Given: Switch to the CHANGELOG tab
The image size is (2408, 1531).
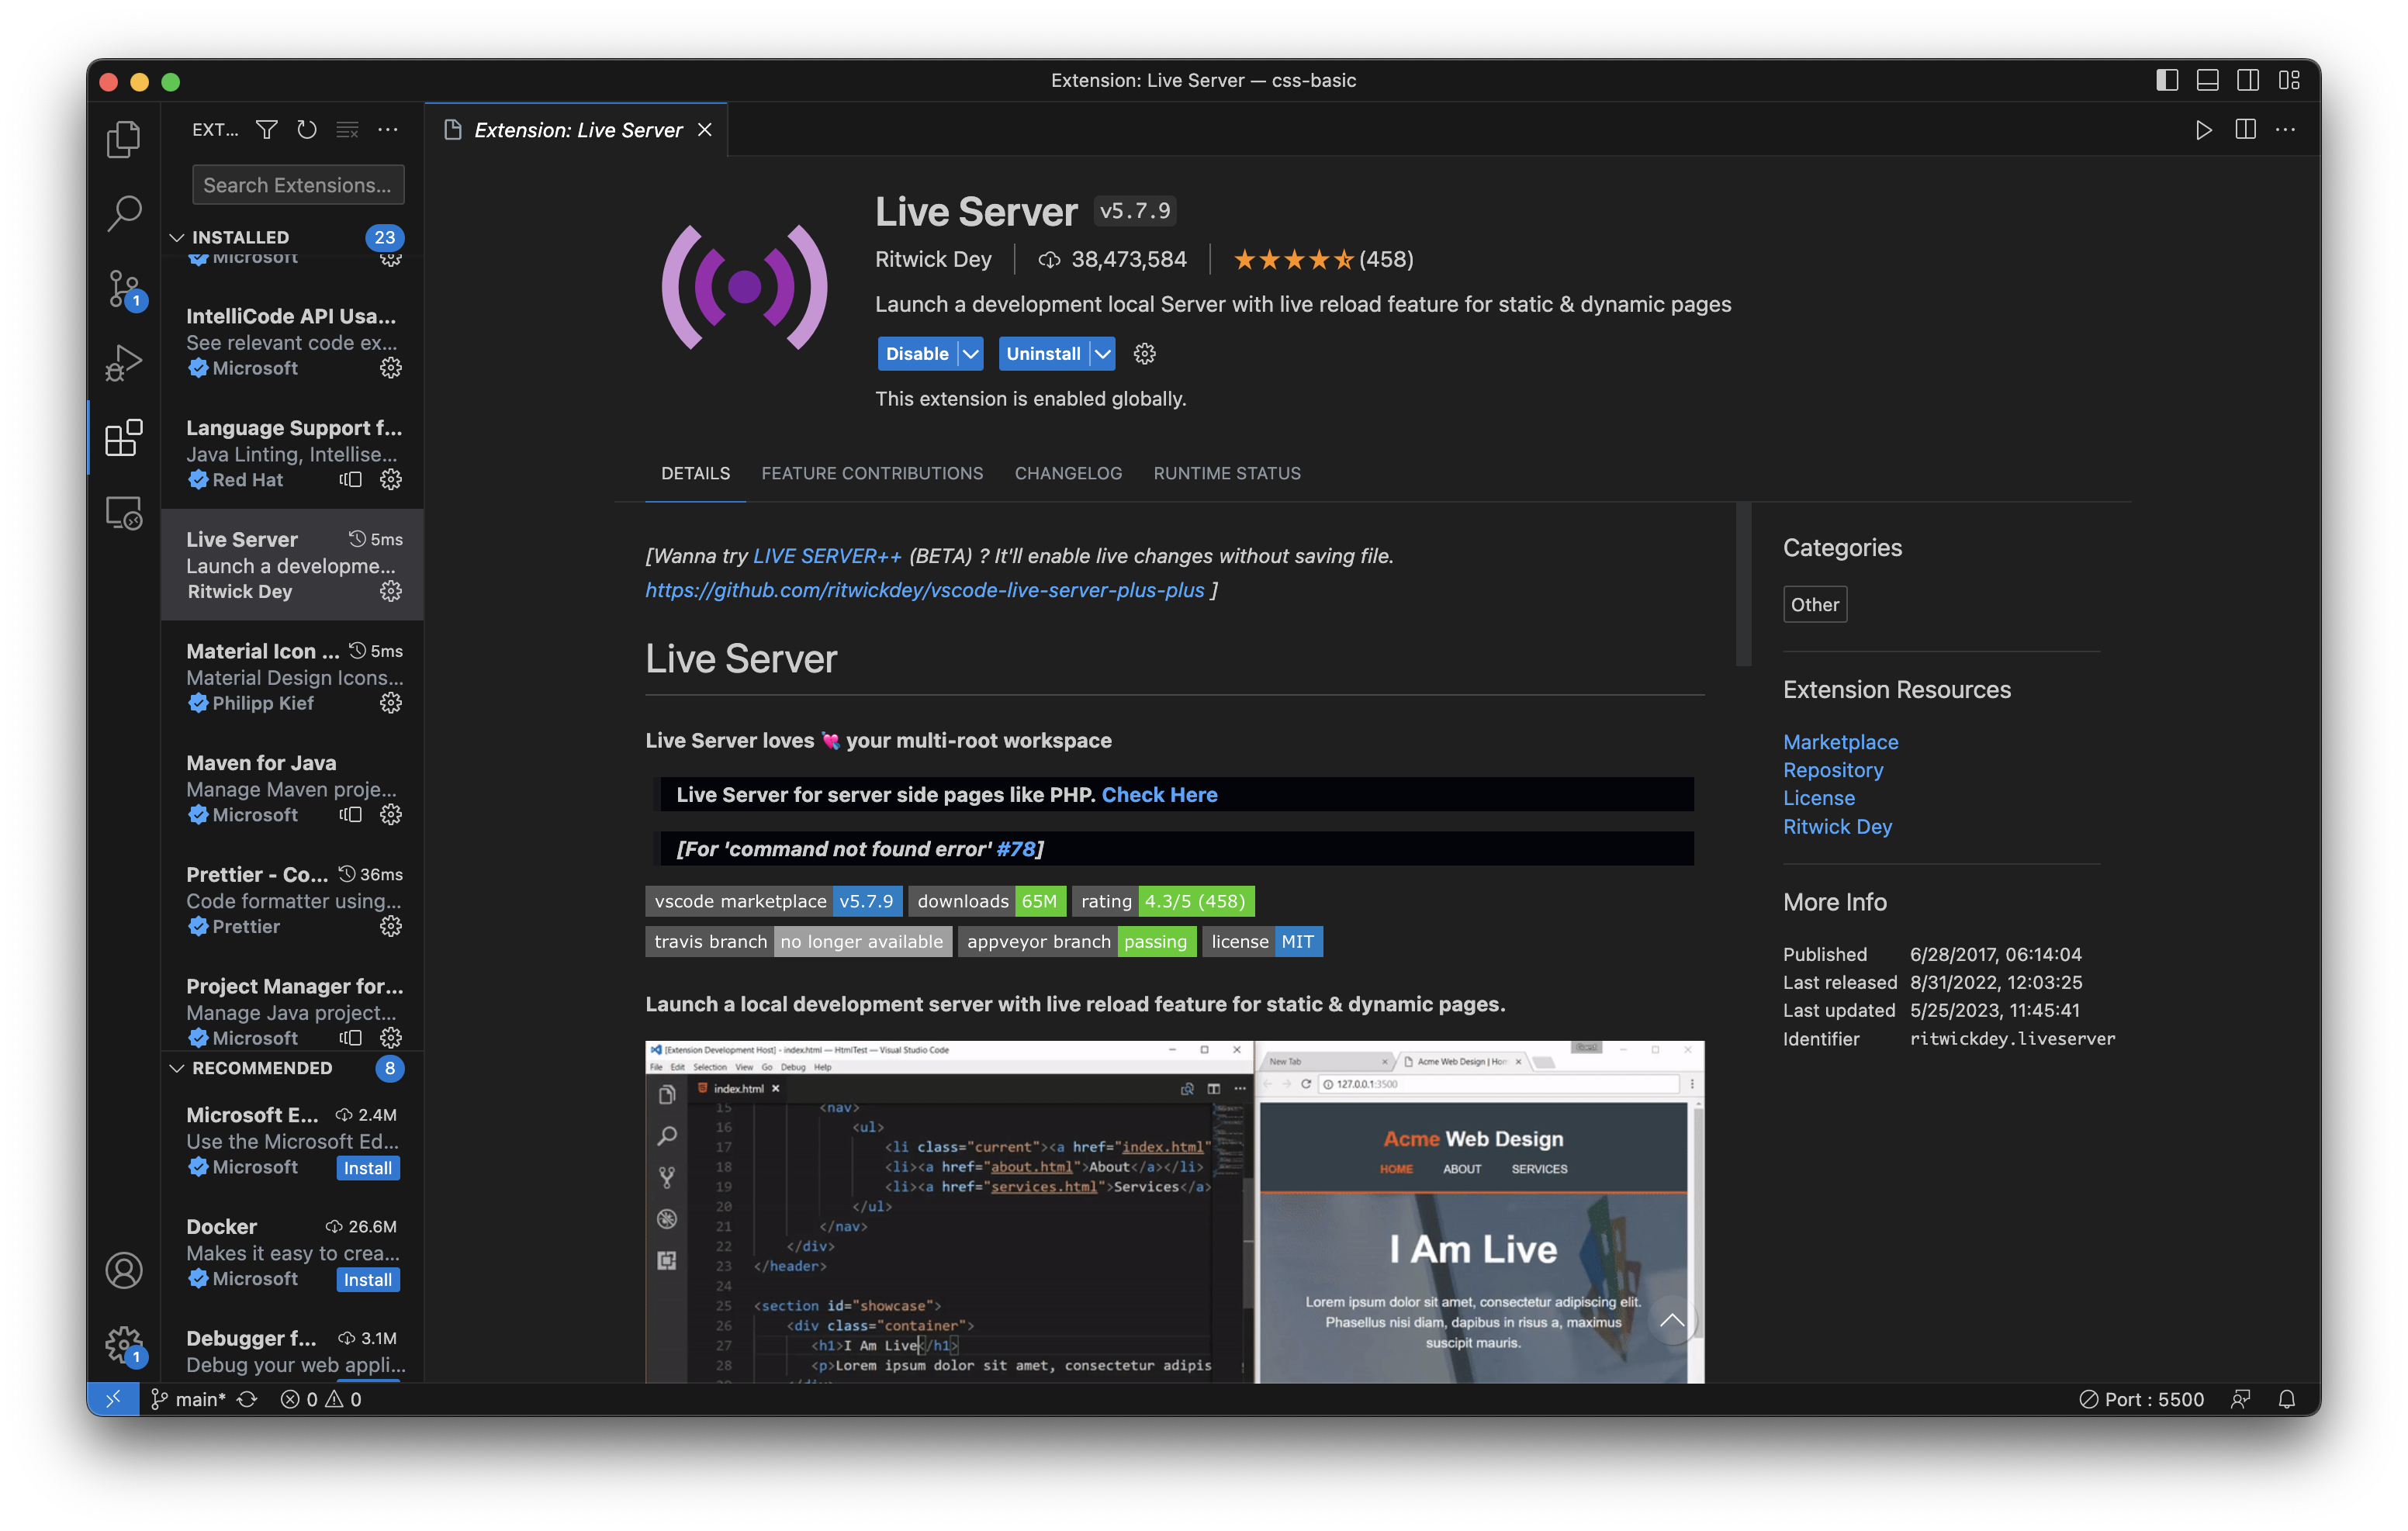Looking at the screenshot, I should pos(1067,473).
